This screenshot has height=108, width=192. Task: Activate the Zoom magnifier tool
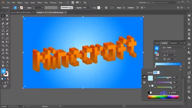tap(7, 66)
